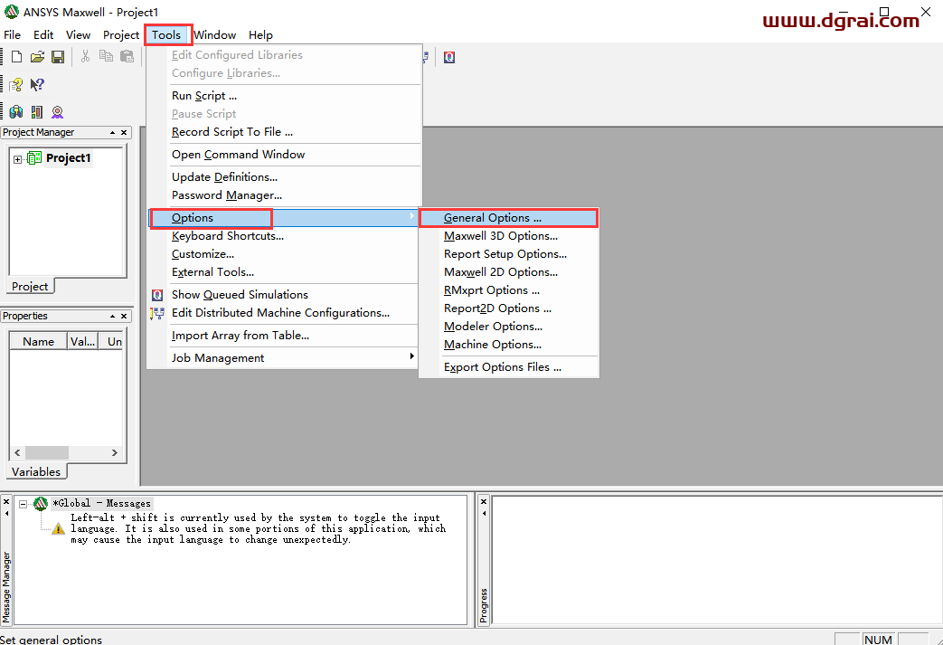Close the Message Manager panel

click(6, 502)
